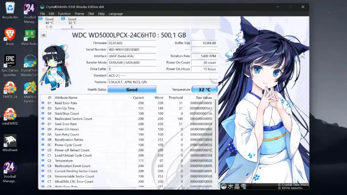The width and height of the screenshot is (347, 195).
Task: Select the Power-off Retract Count row
Action: point(127,150)
